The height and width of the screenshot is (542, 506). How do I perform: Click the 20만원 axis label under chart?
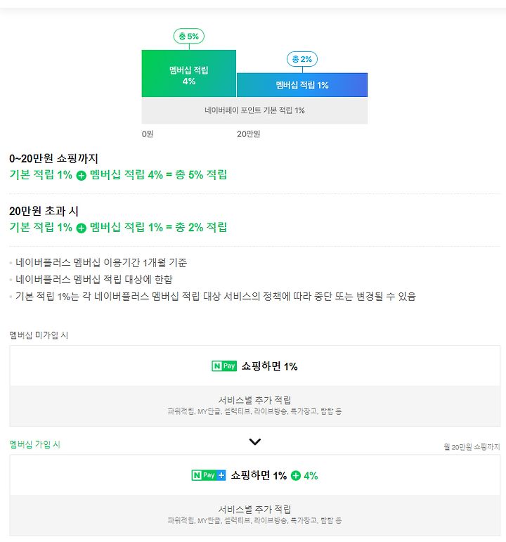coord(249,134)
